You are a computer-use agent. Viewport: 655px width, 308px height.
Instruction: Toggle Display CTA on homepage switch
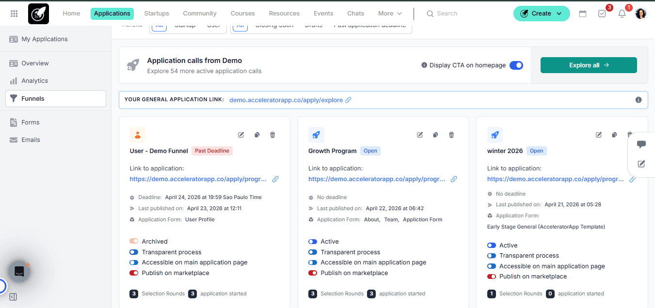[x=516, y=65]
